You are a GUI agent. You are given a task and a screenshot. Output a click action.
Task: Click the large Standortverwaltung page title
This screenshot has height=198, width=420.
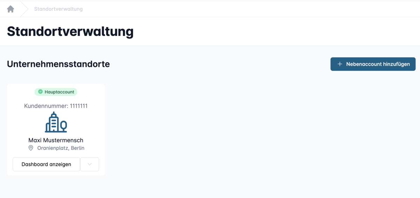[70, 31]
